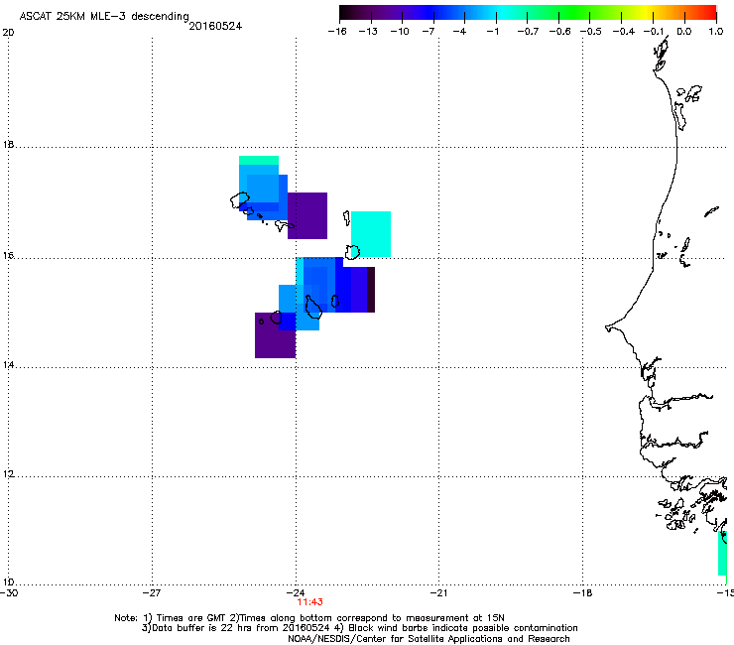The height and width of the screenshot is (645, 734).
Task: Click the black end of the color bar
Action: [x=346, y=12]
